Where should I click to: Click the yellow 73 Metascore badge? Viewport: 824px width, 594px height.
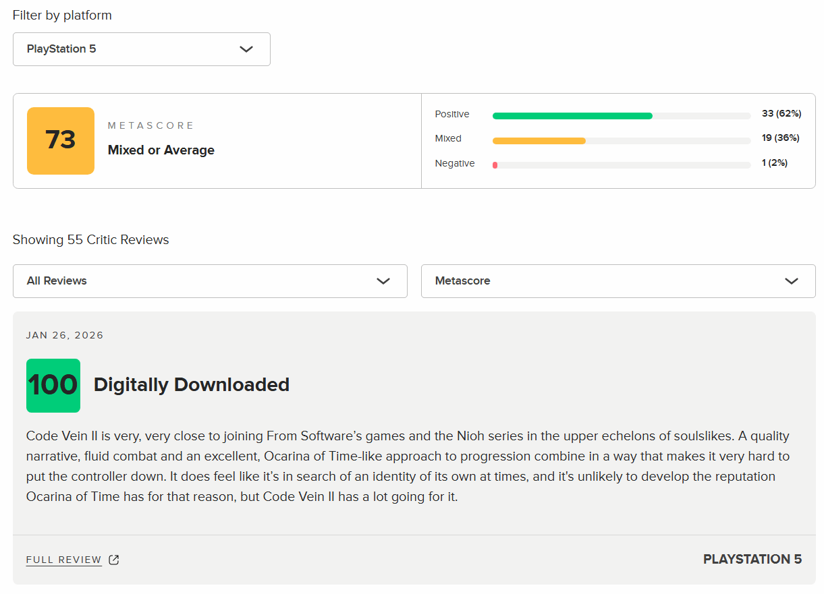tap(61, 140)
